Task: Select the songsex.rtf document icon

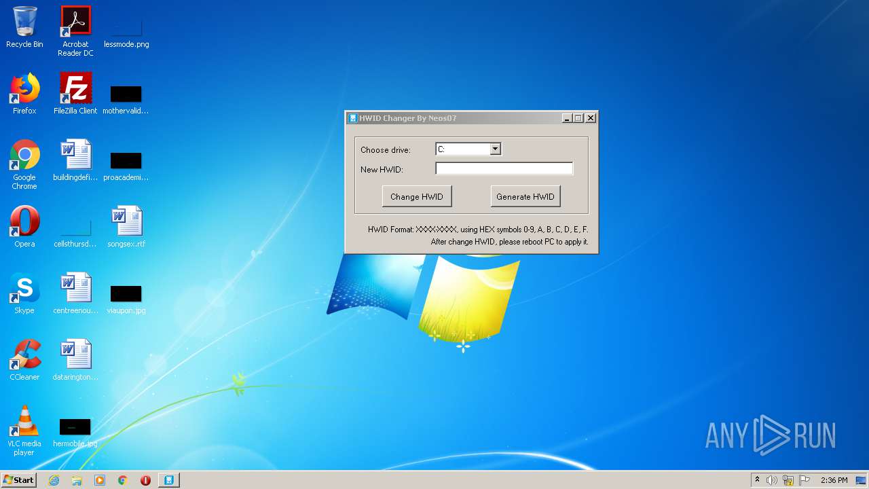Action: click(126, 227)
